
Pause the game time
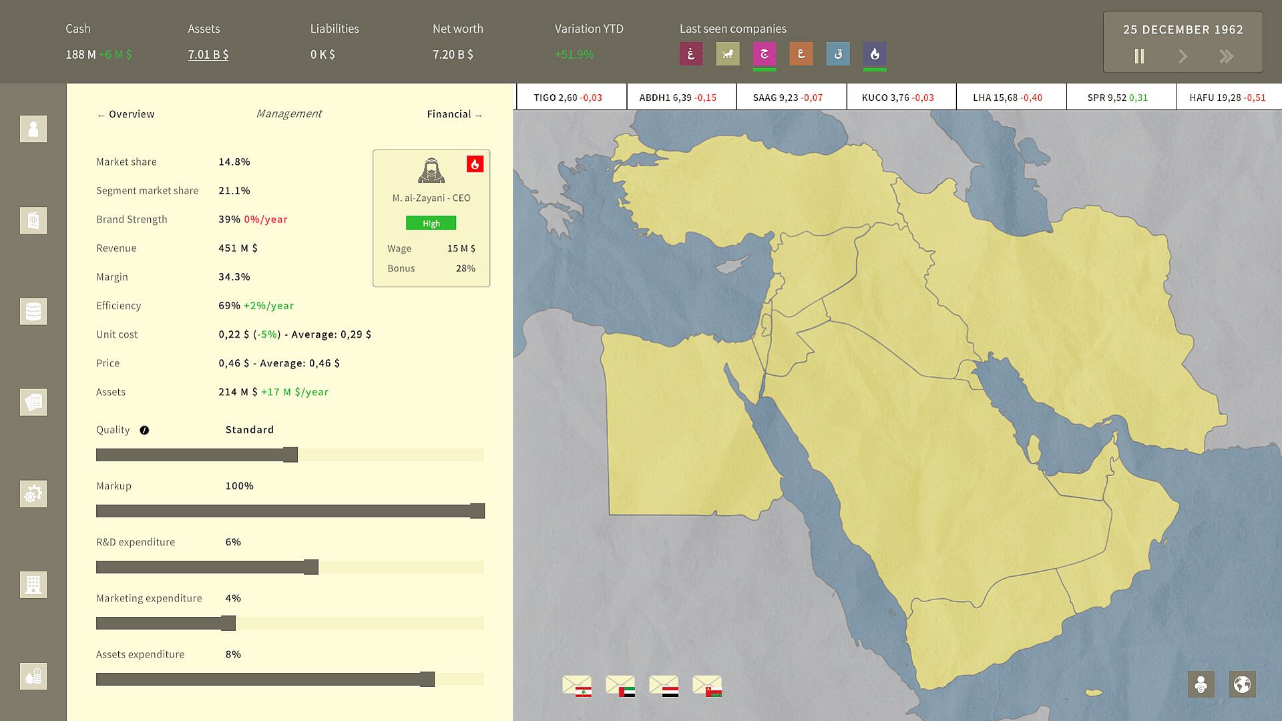(x=1139, y=56)
